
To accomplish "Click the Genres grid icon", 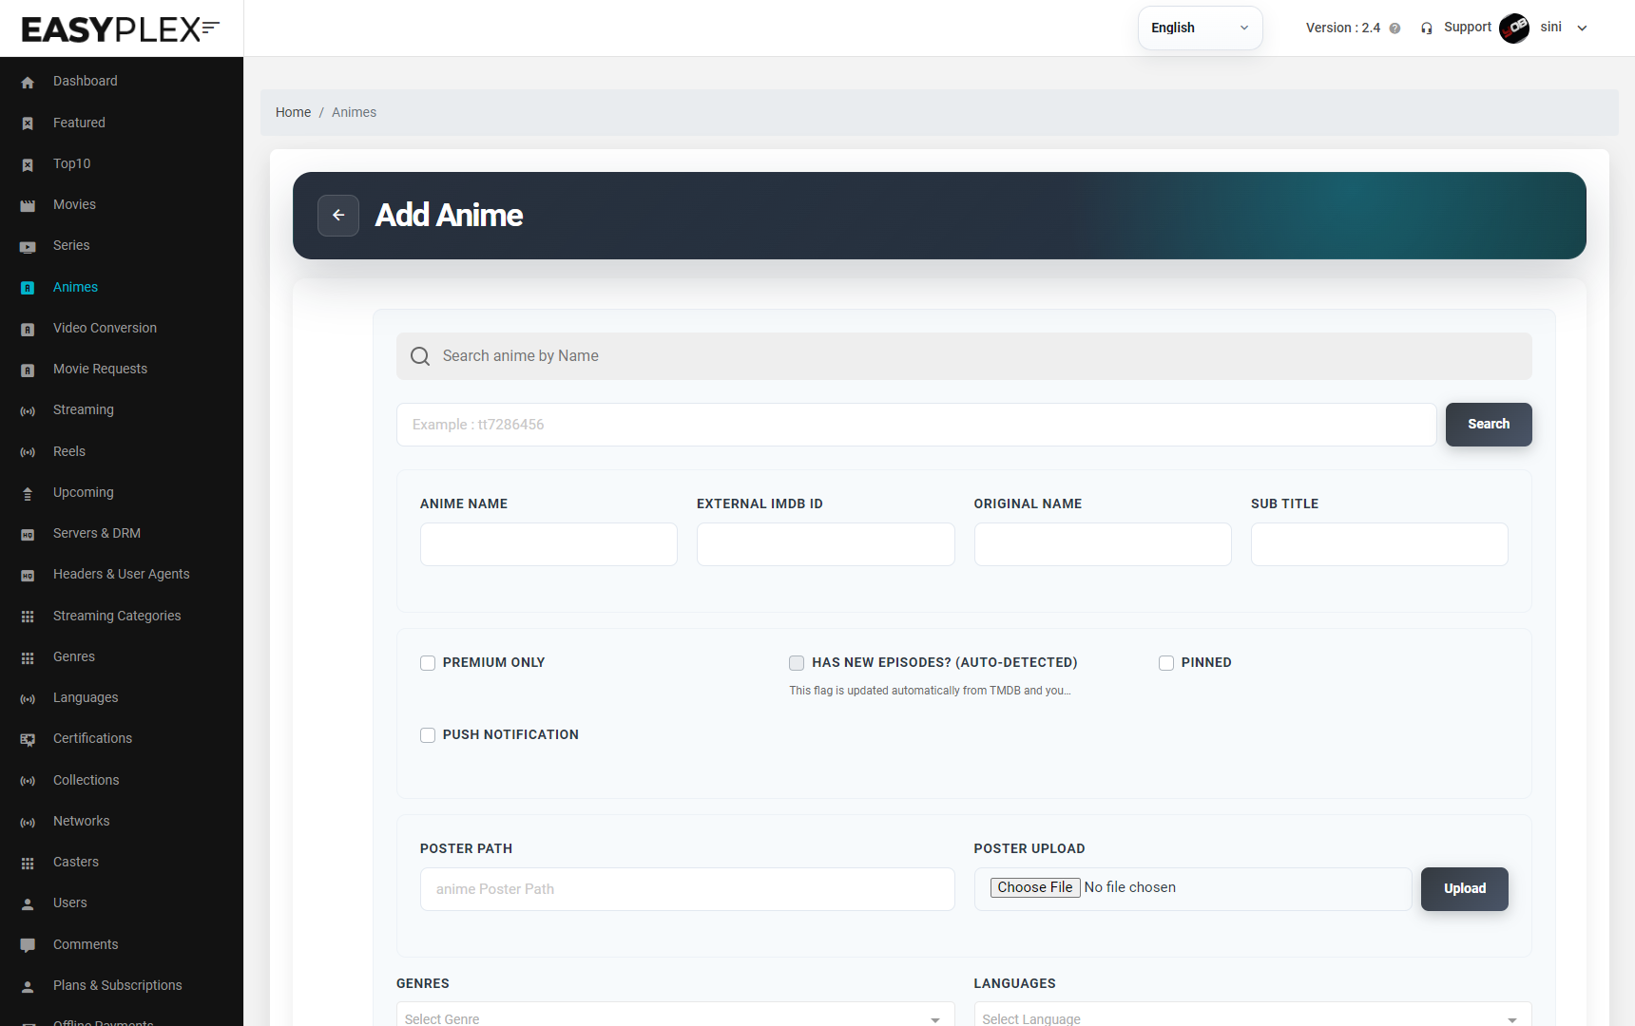I will click(28, 657).
